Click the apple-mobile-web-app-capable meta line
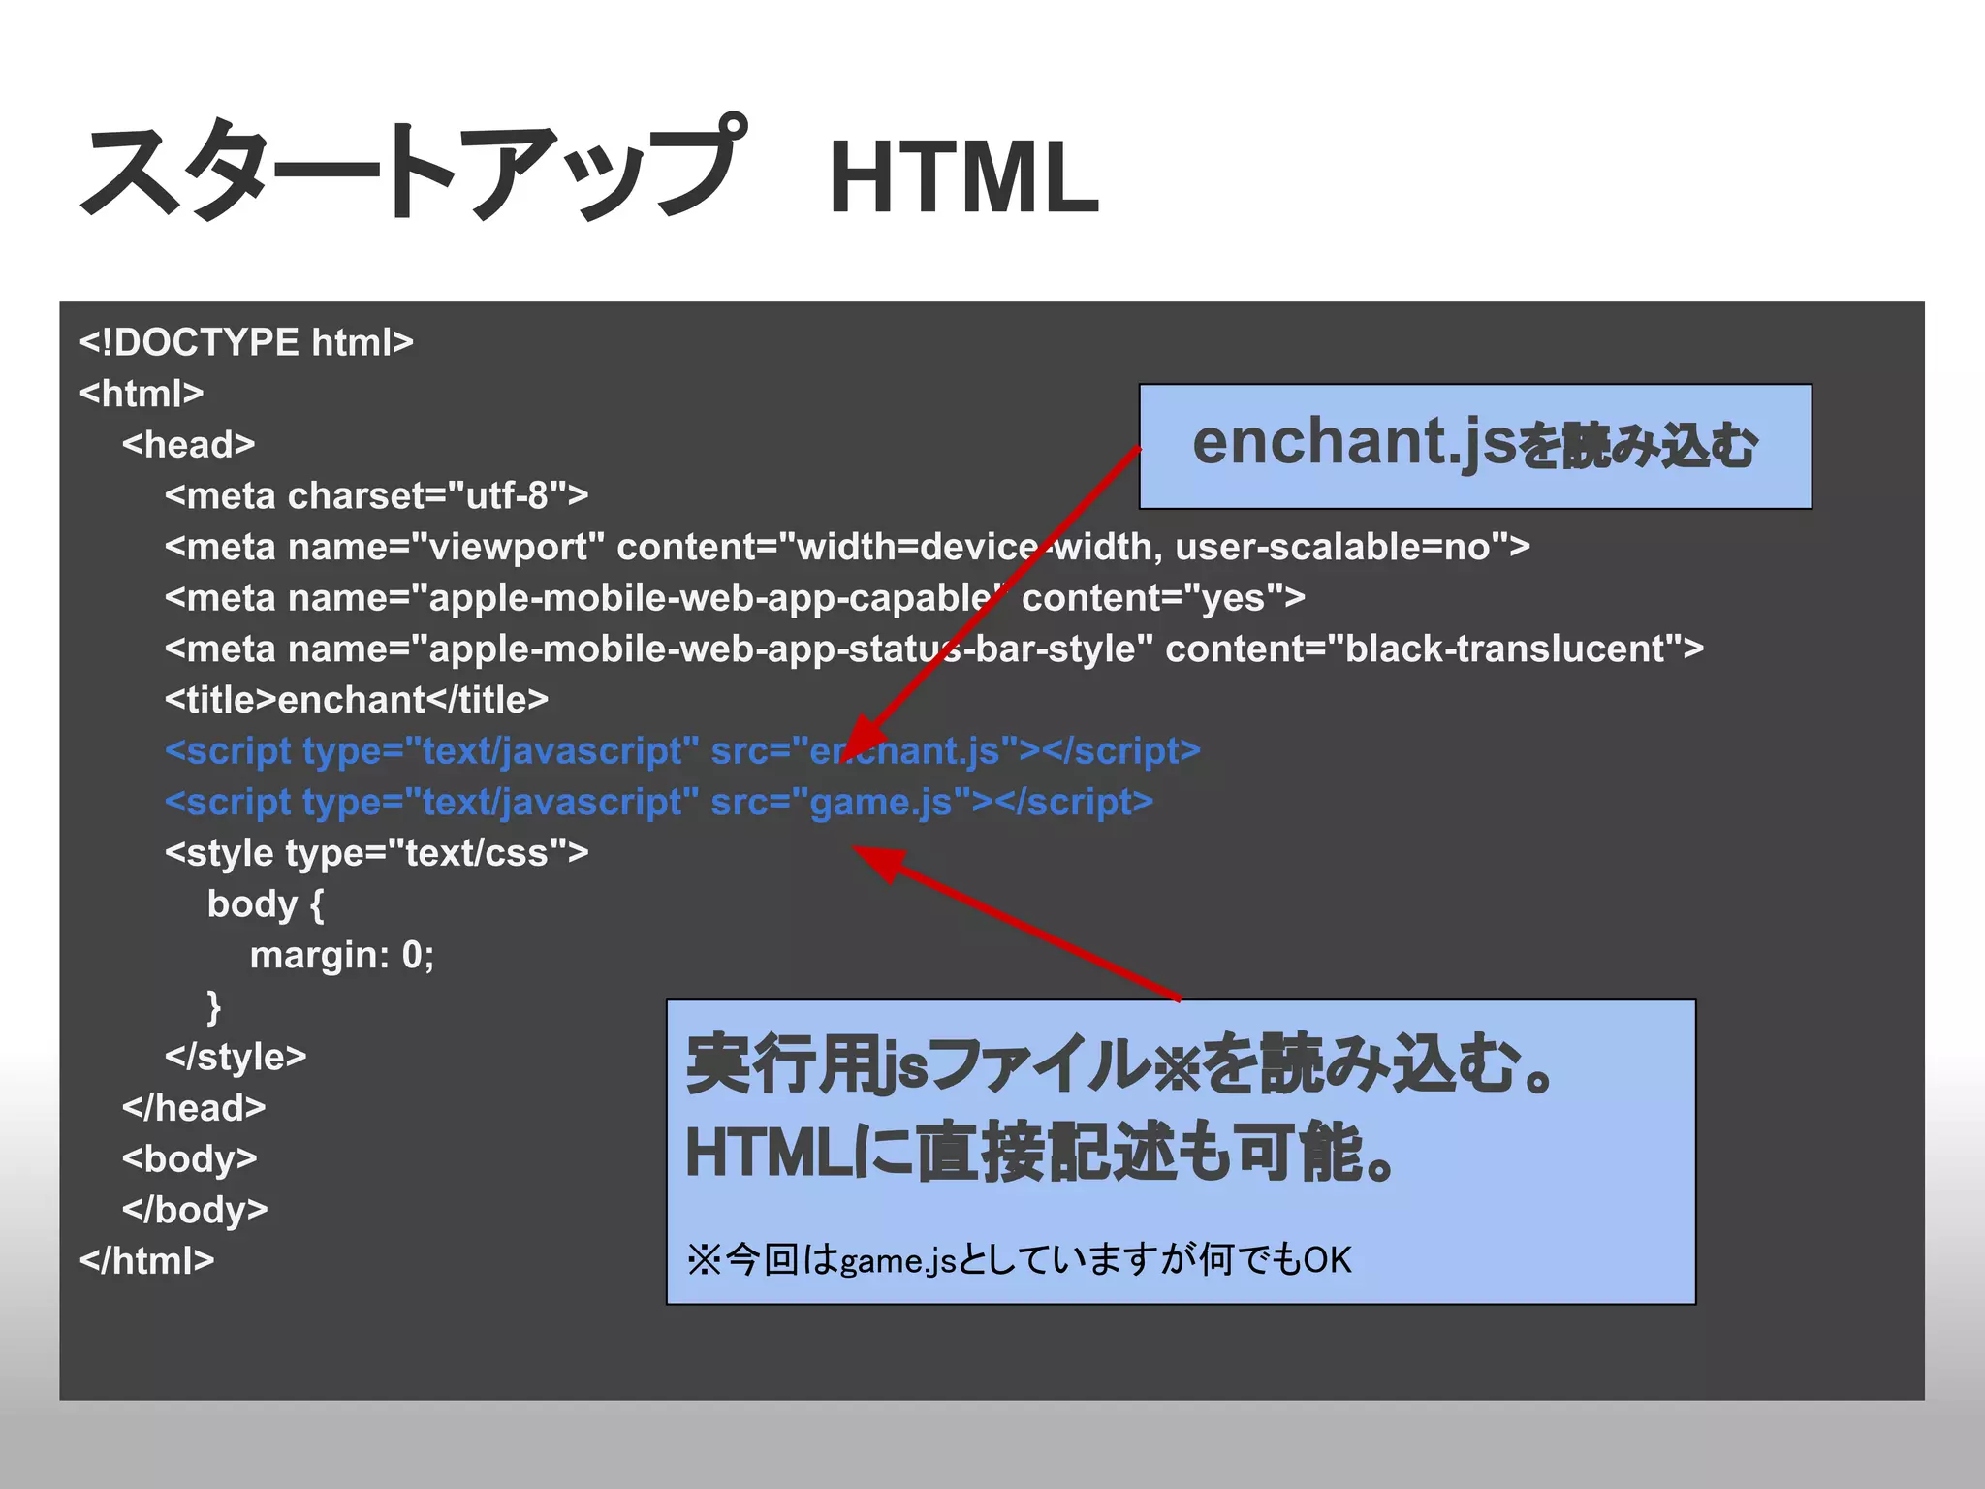The height and width of the screenshot is (1489, 1985). coord(735,598)
